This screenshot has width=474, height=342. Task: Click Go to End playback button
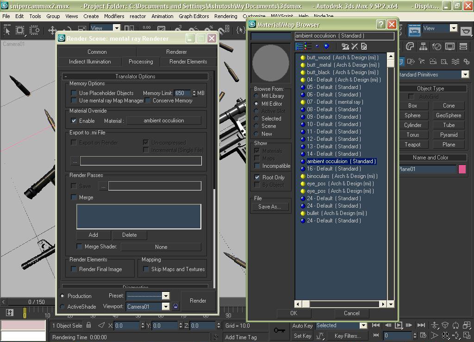coord(421,325)
